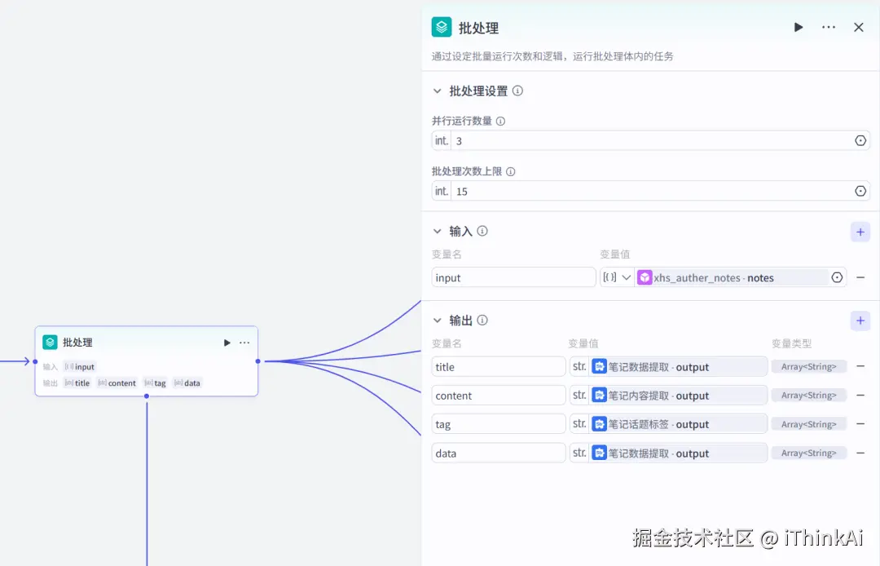880x566 pixels.
Task: Open the panel's more options menu
Action: point(829,27)
